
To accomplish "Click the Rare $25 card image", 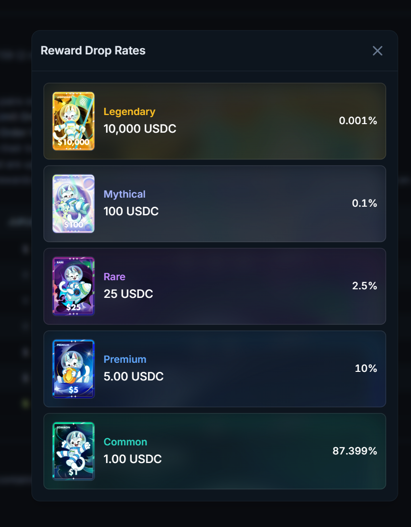I will [74, 286].
